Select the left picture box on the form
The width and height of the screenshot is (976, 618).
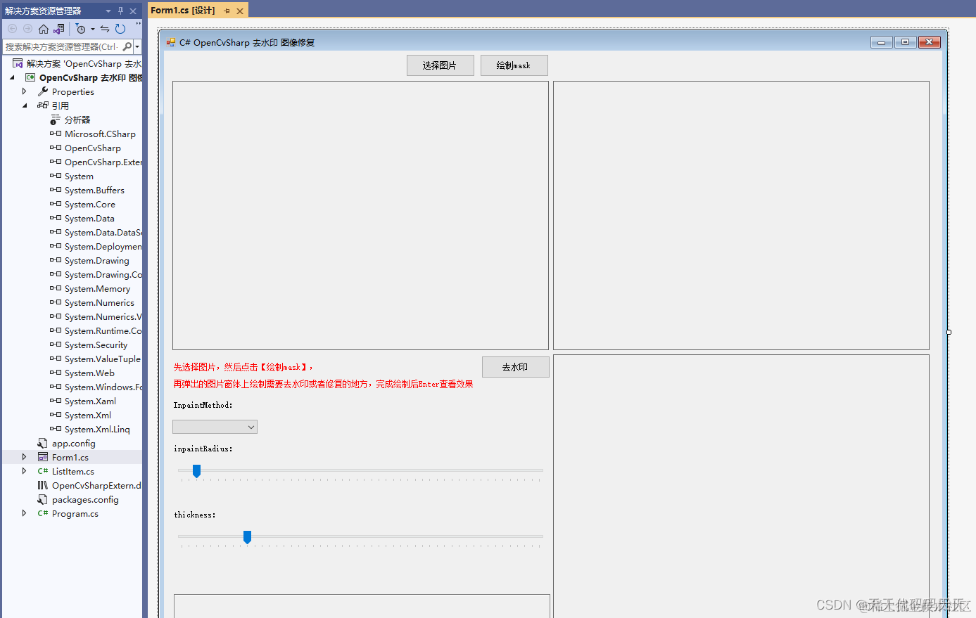pyautogui.click(x=360, y=215)
